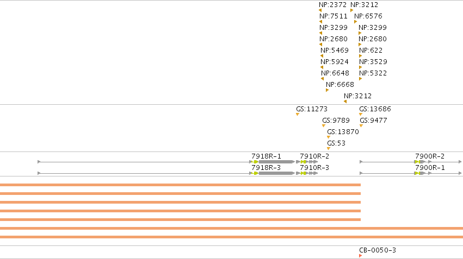The image size is (463, 259).
Task: Click the triangle marker under NP:3529
Action: (361, 67)
